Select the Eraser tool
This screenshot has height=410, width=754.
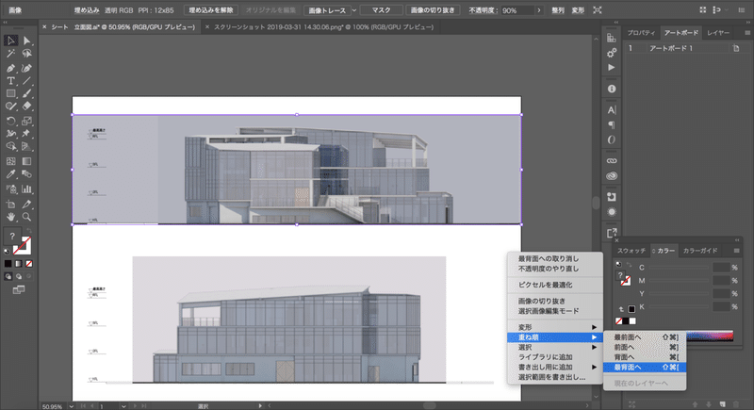point(27,107)
